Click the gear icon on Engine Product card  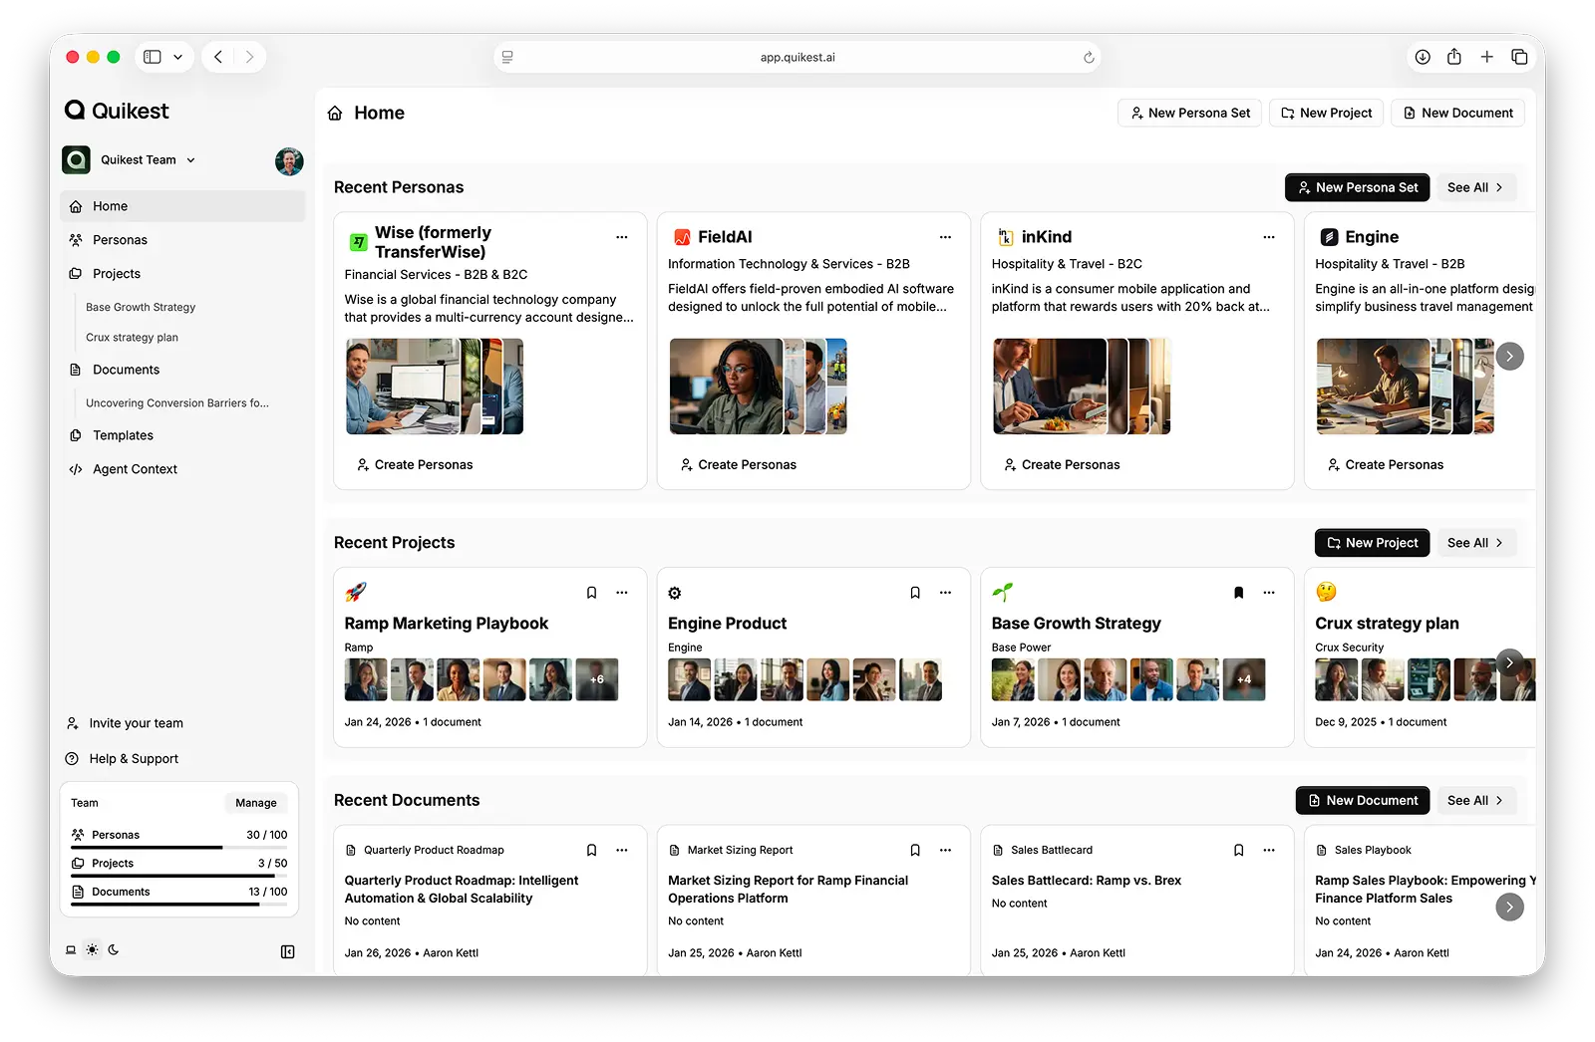[675, 593]
